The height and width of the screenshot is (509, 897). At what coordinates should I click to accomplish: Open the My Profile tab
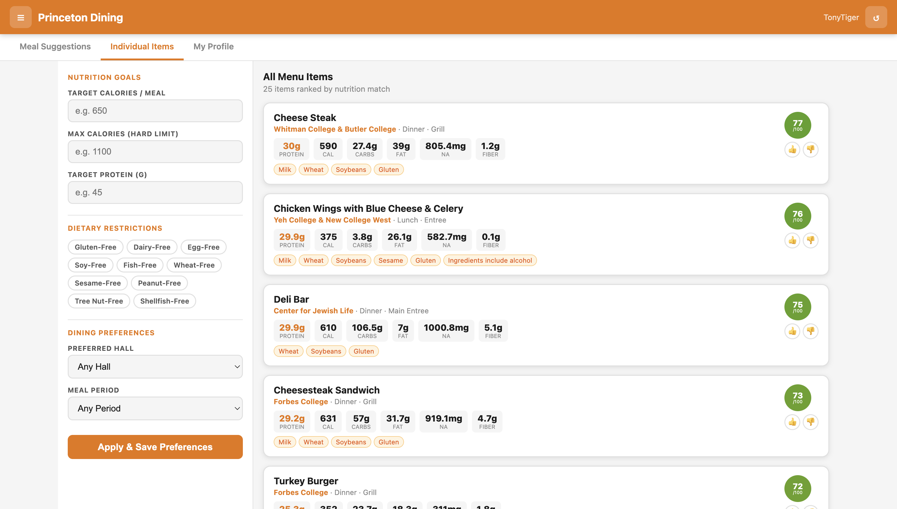pos(213,47)
